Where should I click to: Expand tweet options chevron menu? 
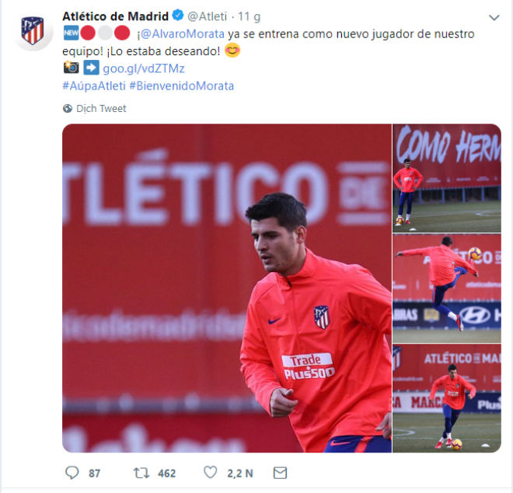(494, 17)
